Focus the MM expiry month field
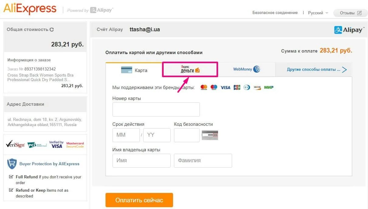Image resolution: width=368 pixels, height=209 pixels. tap(126, 135)
